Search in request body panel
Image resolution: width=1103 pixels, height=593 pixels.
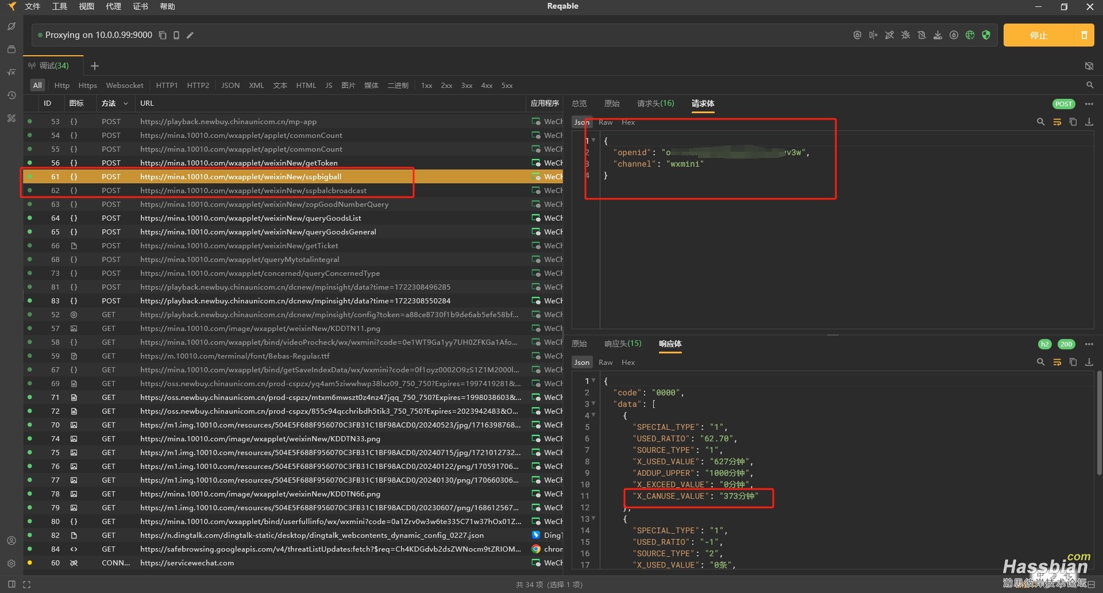click(1040, 122)
